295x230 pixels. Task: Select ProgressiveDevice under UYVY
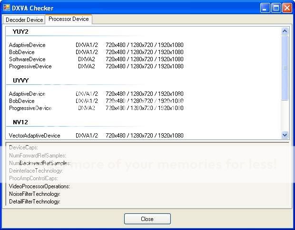click(30, 108)
